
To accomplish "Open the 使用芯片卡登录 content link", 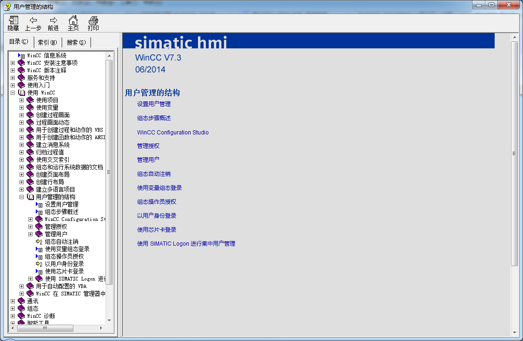I will [x=156, y=229].
